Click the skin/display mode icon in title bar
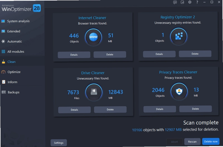The width and height of the screenshot is (223, 147). (182, 2)
